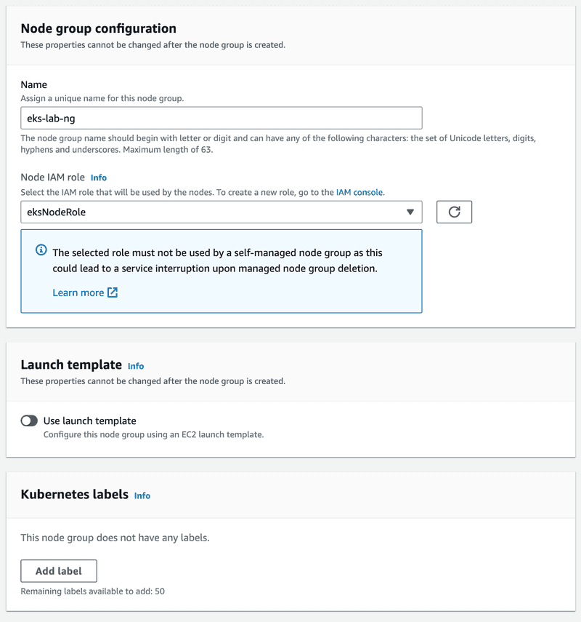Click the info circle icon in the alert box
This screenshot has height=622, width=581.
[41, 250]
